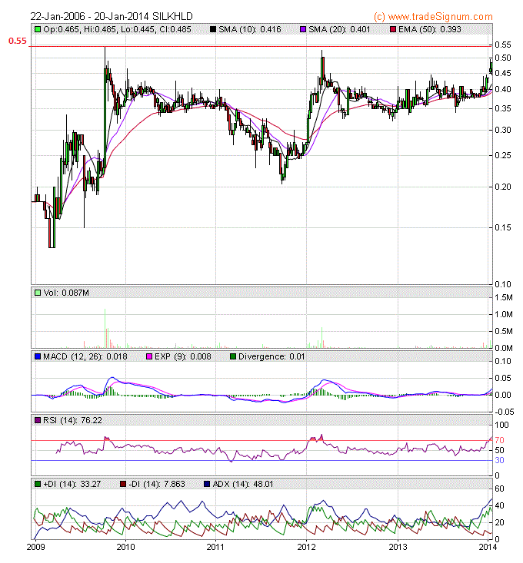Click the 60 ADX axis label
The image size is (523, 563).
(x=499, y=489)
